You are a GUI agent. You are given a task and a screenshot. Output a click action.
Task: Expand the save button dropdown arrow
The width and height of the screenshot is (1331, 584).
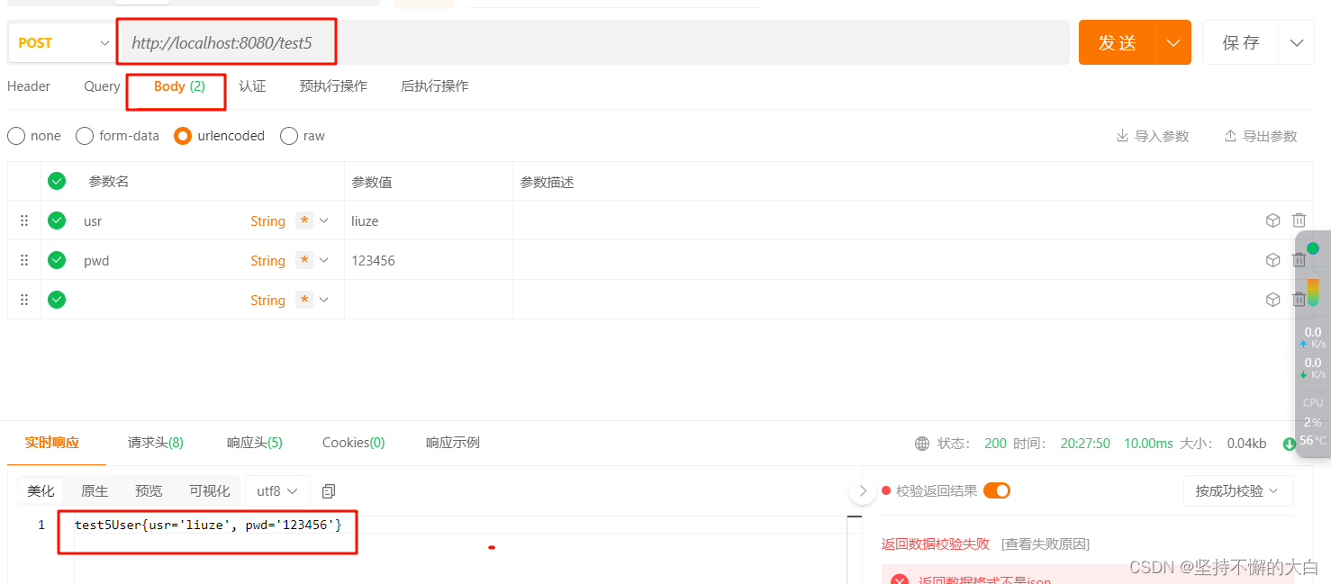pos(1296,42)
